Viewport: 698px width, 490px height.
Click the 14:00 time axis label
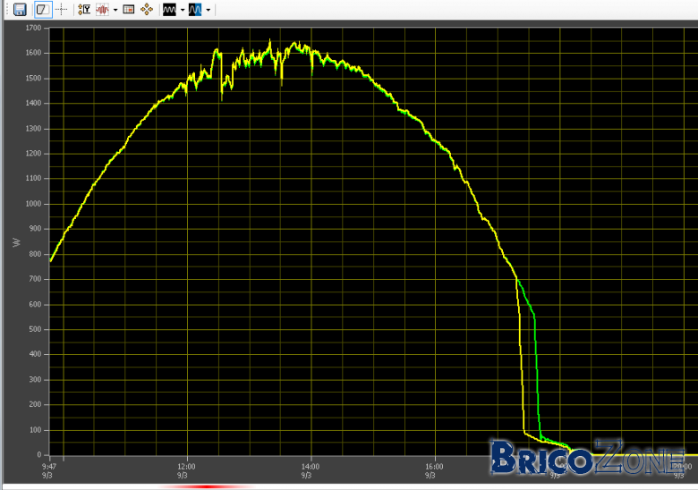point(311,467)
